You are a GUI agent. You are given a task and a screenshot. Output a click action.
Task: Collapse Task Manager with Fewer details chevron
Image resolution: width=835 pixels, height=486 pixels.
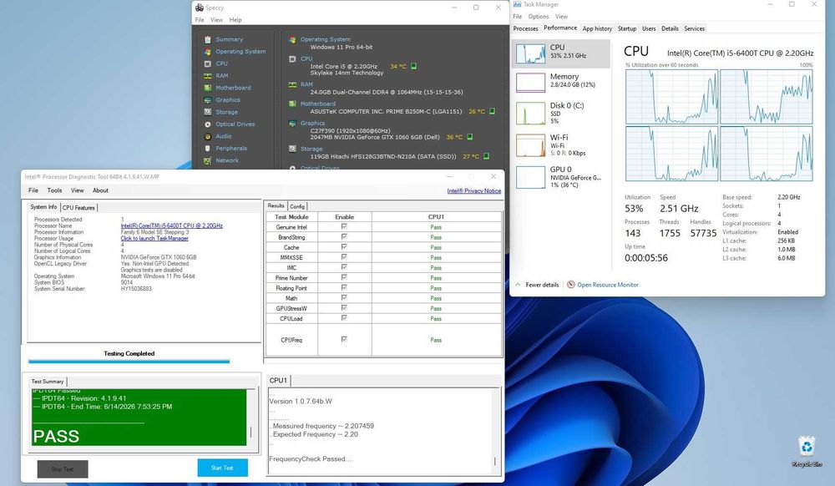point(519,285)
